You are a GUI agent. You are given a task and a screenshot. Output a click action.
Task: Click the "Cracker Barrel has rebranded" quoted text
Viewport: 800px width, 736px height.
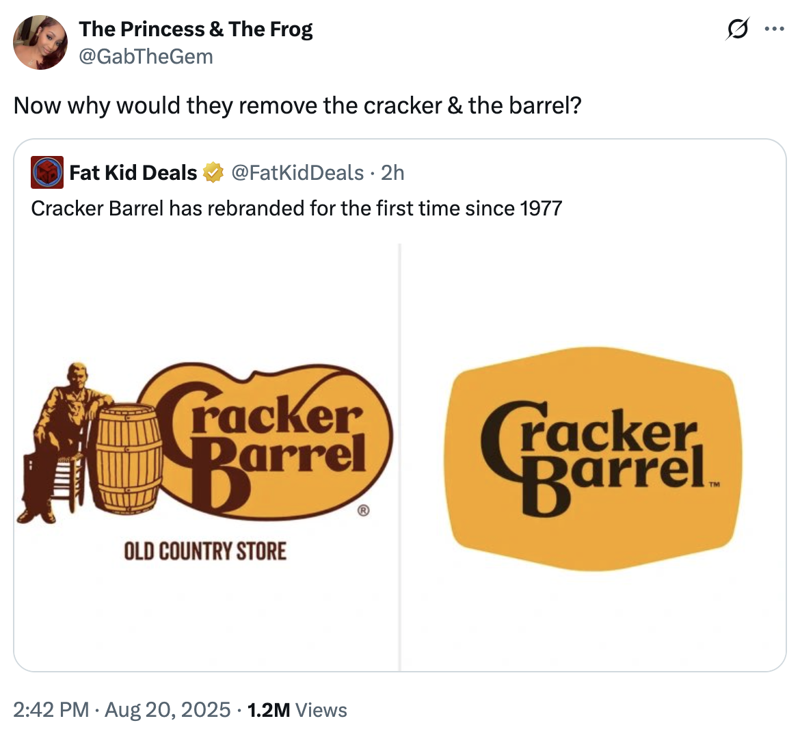click(x=296, y=208)
